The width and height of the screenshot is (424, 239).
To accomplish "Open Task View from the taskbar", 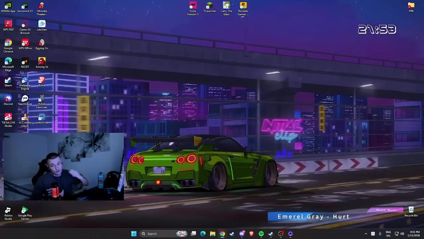I will tap(193, 234).
